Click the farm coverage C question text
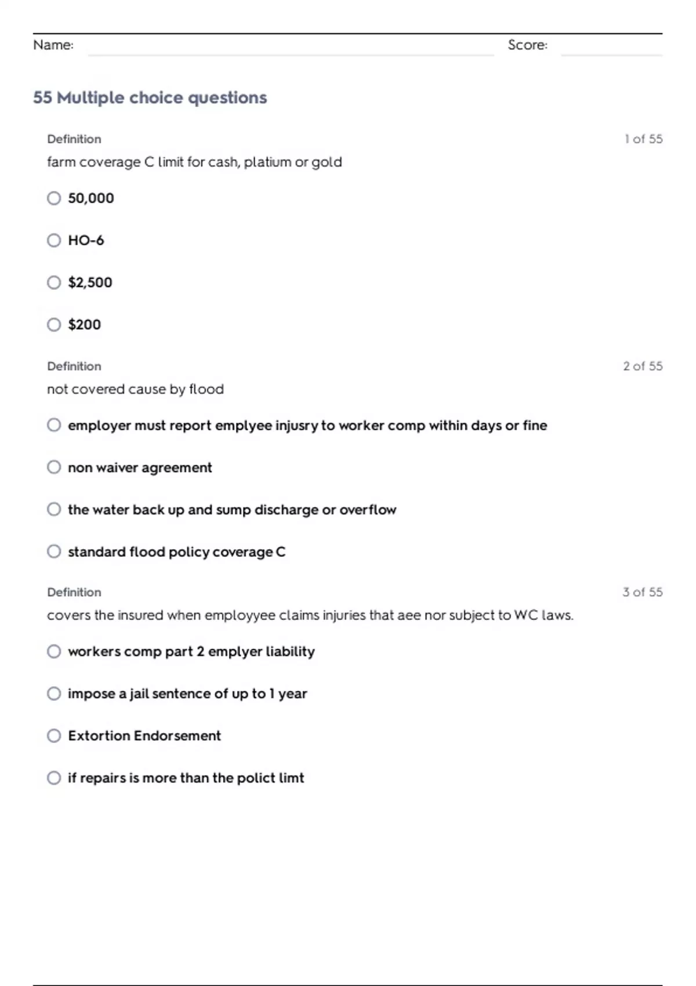The height and width of the screenshot is (986, 696). point(194,162)
